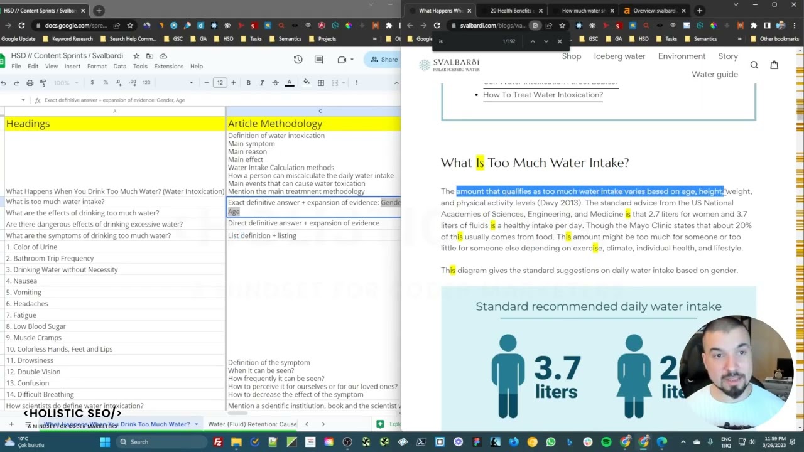Open the Extensions menu in Sheets

(x=169, y=66)
